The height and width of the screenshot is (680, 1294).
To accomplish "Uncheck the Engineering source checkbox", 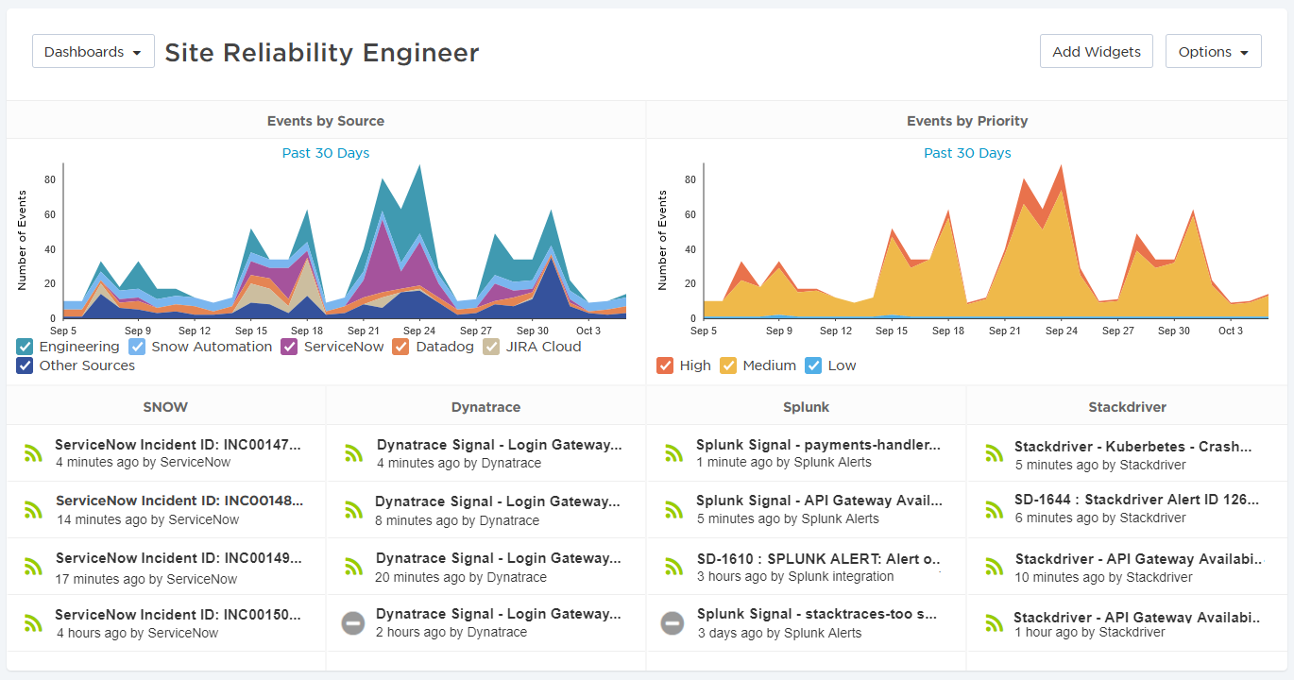I will [26, 347].
